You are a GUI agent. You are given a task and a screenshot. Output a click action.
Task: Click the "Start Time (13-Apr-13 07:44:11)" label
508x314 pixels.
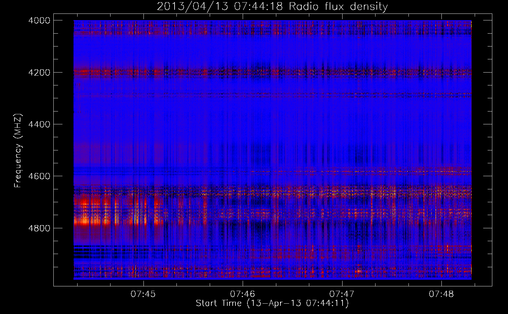pyautogui.click(x=272, y=303)
